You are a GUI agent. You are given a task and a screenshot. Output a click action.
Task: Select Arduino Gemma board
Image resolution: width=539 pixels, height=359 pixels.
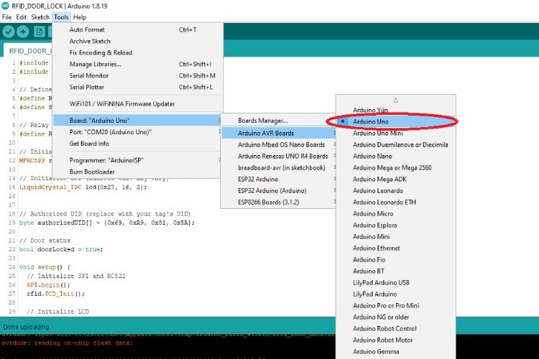click(x=396, y=352)
